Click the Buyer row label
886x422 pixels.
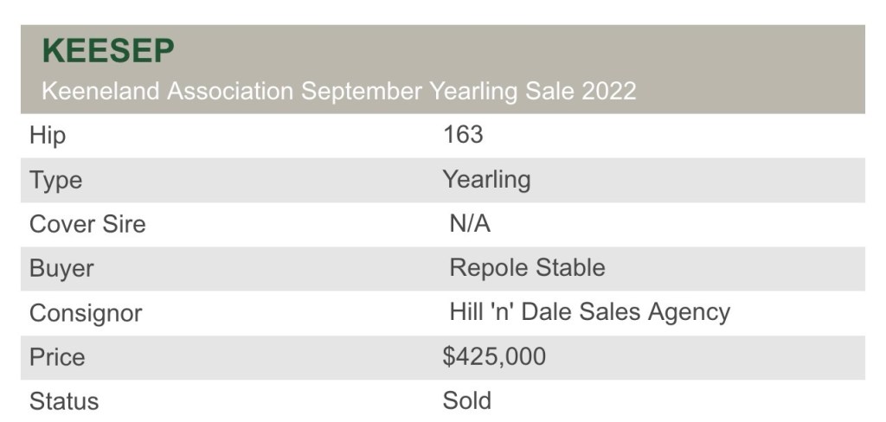[x=61, y=268]
